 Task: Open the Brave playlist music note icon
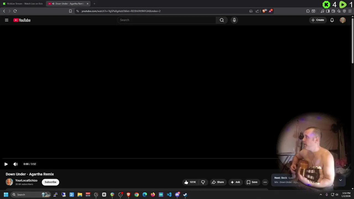(x=322, y=11)
